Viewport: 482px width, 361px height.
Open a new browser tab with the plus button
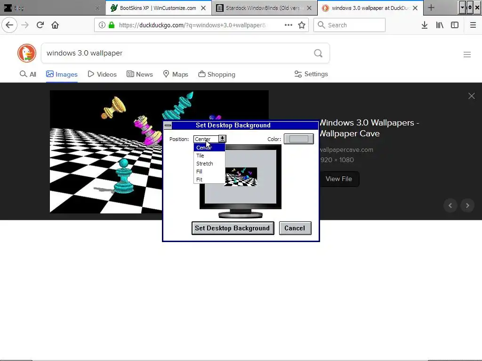click(x=431, y=8)
